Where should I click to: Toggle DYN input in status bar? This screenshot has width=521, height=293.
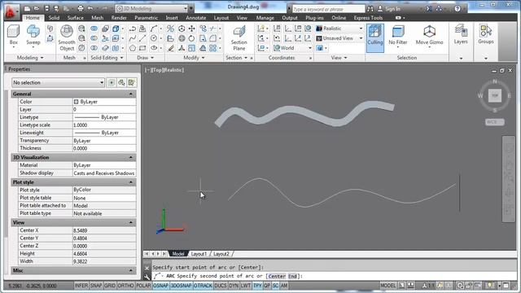[x=234, y=286]
